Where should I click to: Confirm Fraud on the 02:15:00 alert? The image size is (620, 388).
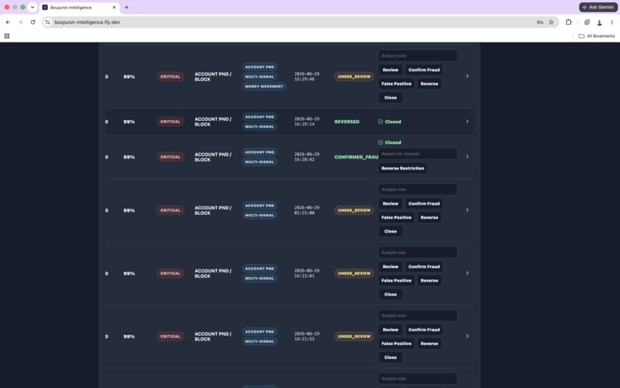click(424, 203)
